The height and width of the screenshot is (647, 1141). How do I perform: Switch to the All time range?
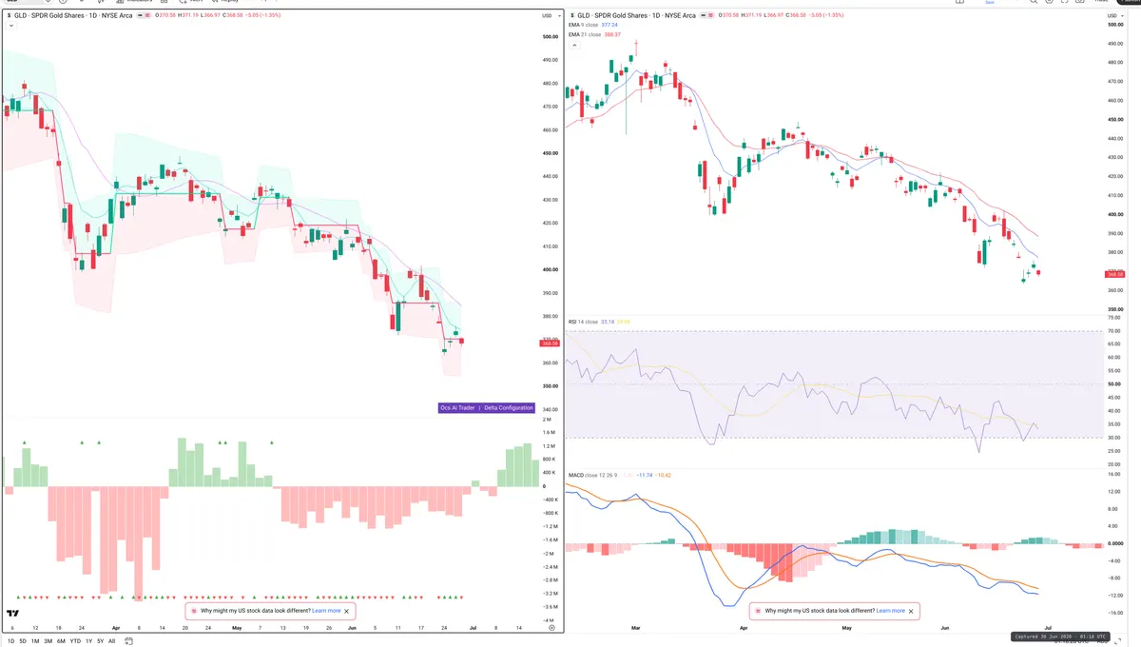click(x=112, y=641)
